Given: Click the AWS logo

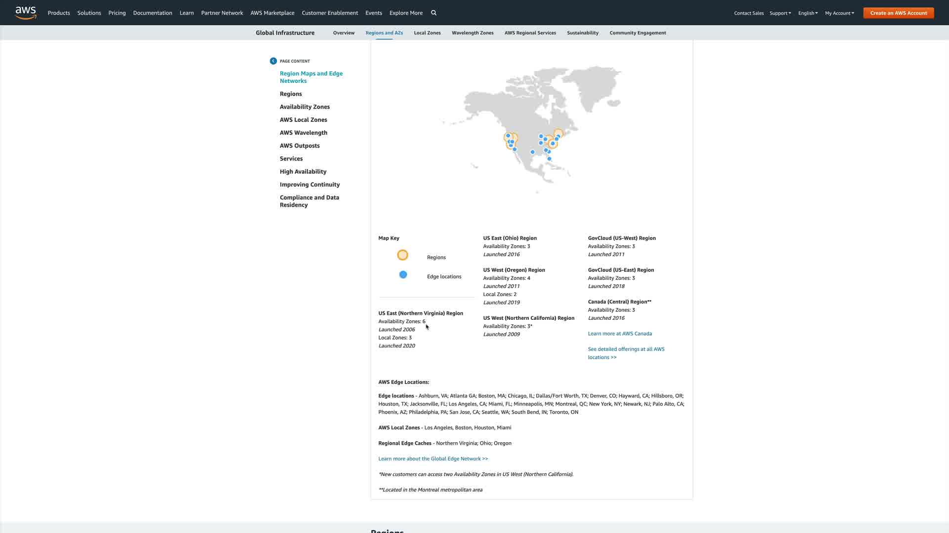Looking at the screenshot, I should click(26, 13).
